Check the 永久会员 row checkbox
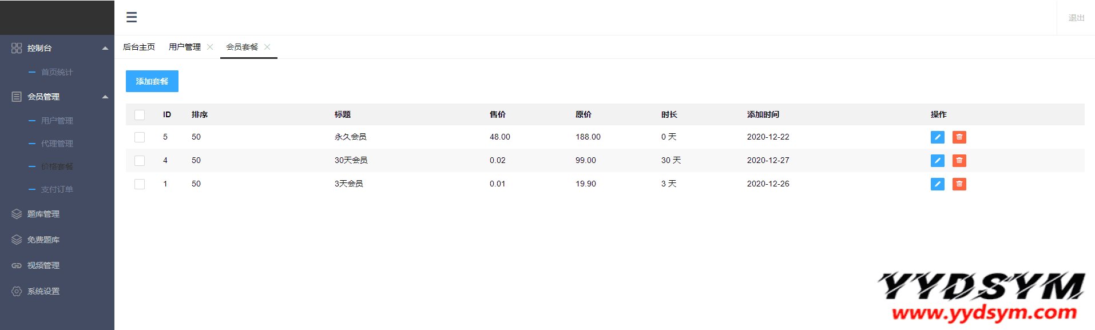 [x=140, y=137]
